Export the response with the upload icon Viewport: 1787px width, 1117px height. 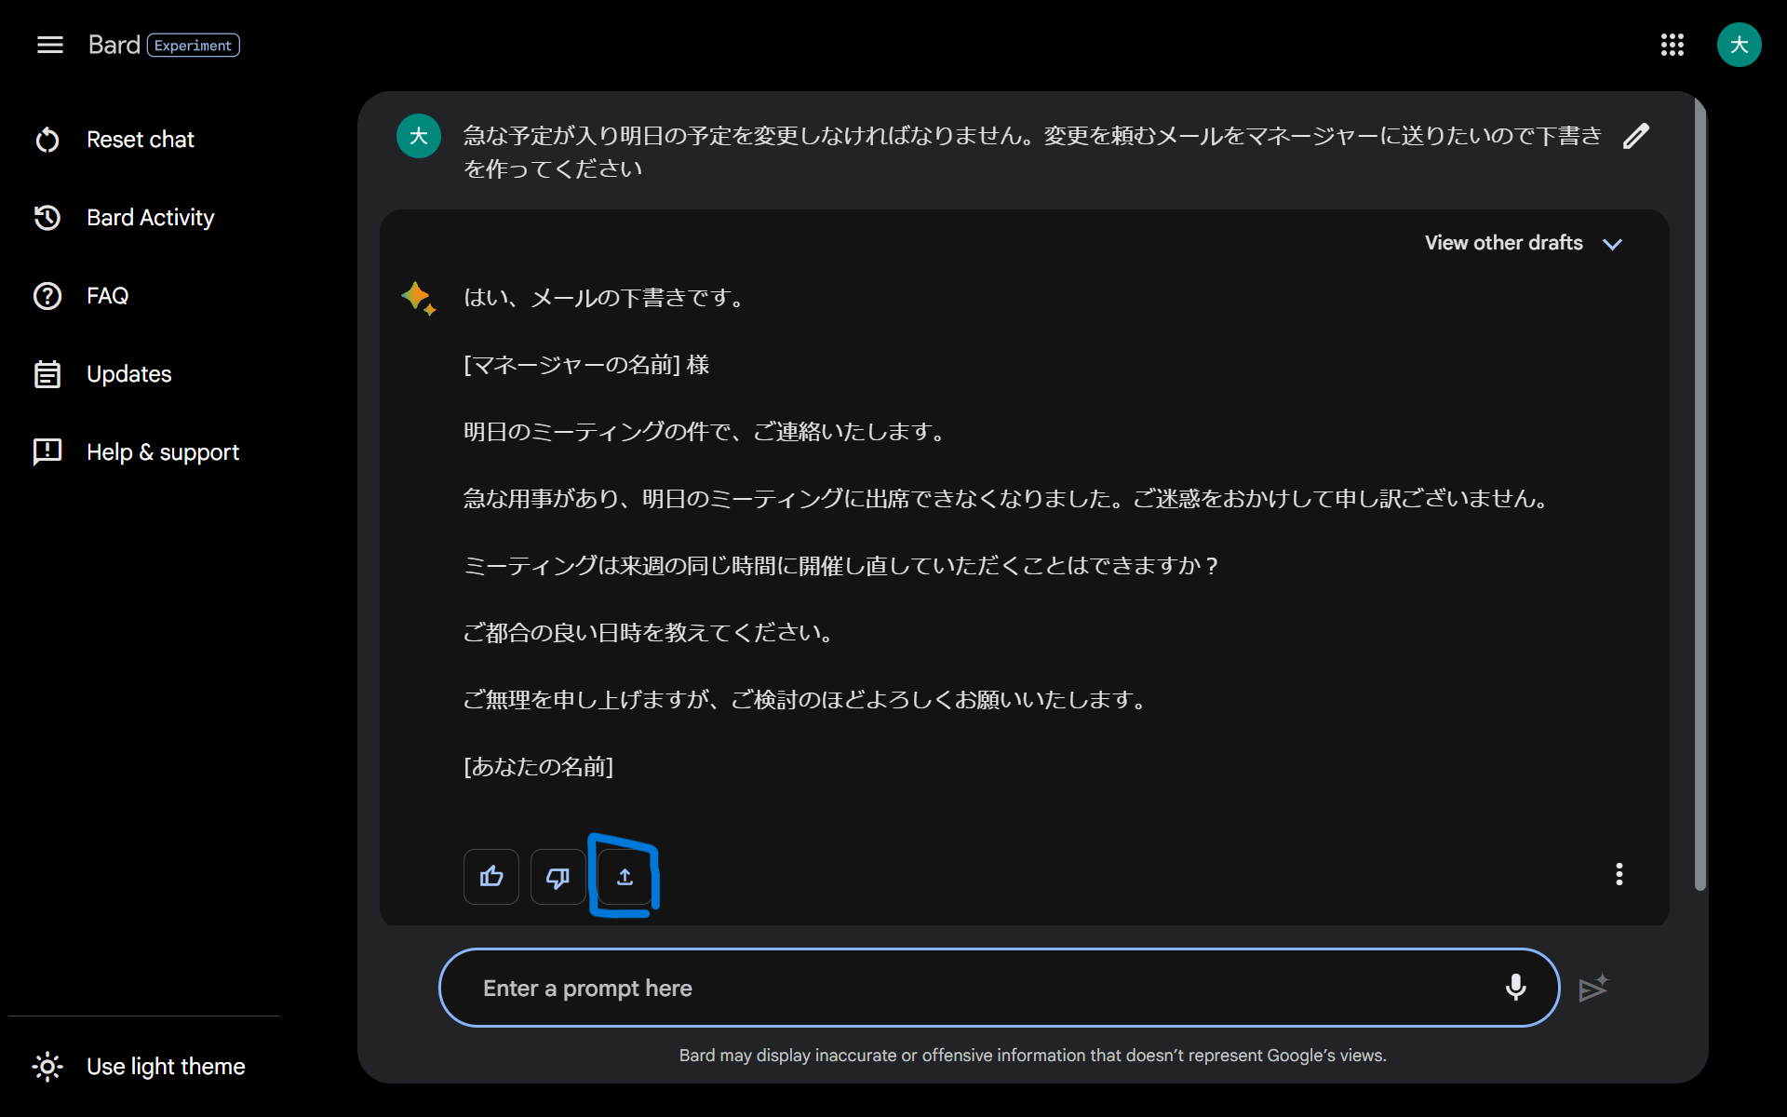625,876
